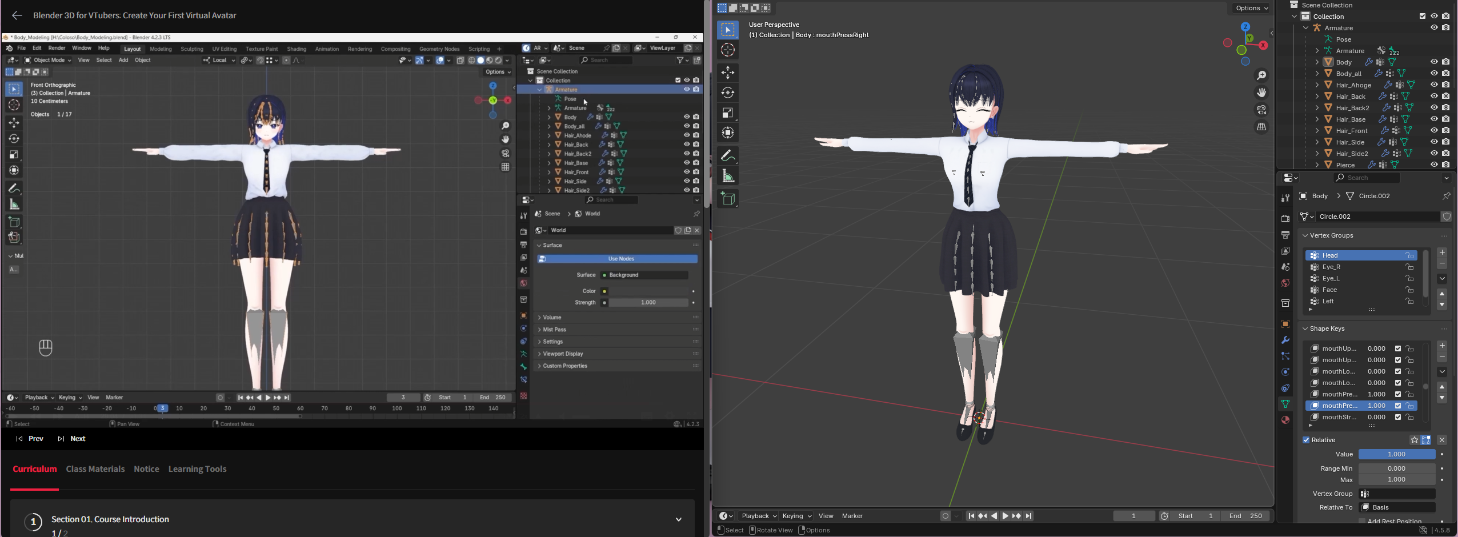1458x537 pixels.
Task: Click the World Color swatch in the video
Action: [648, 291]
